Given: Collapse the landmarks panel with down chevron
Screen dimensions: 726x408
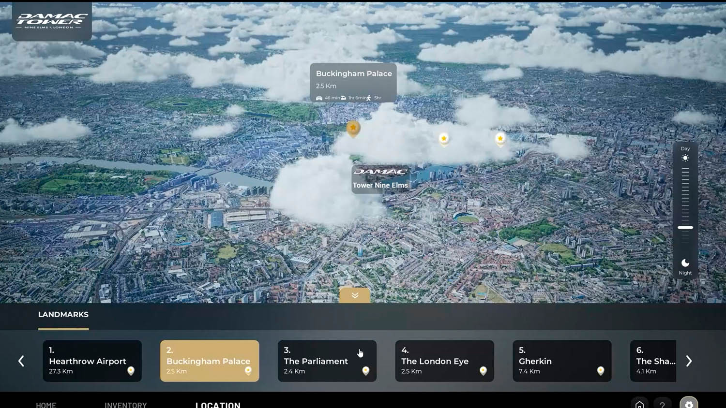Looking at the screenshot, I should coord(355,295).
